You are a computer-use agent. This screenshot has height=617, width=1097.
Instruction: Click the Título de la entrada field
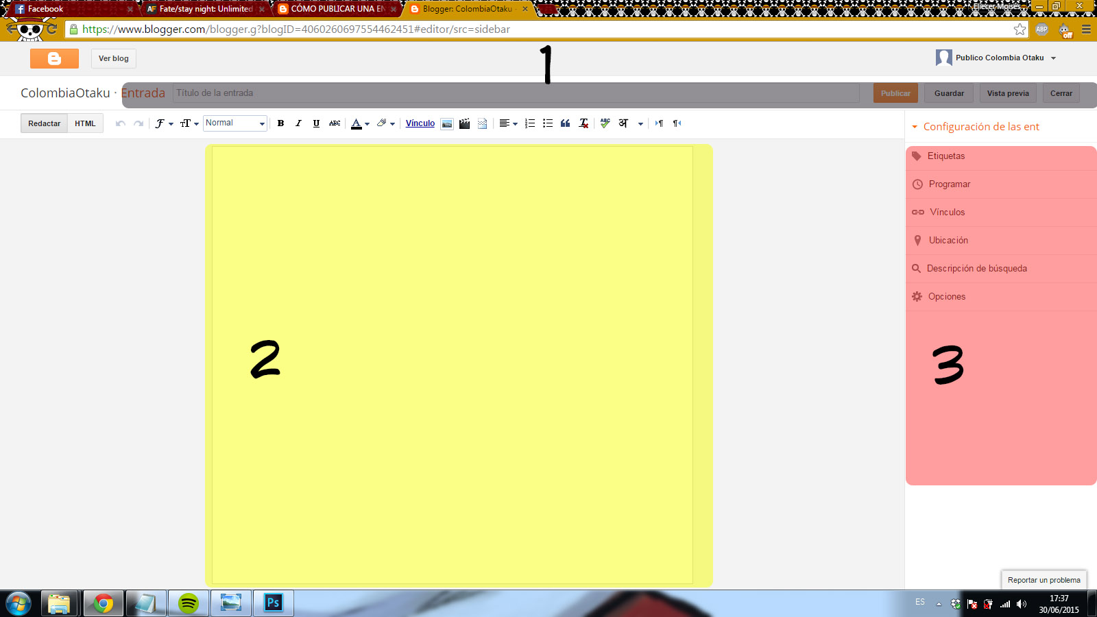click(516, 93)
